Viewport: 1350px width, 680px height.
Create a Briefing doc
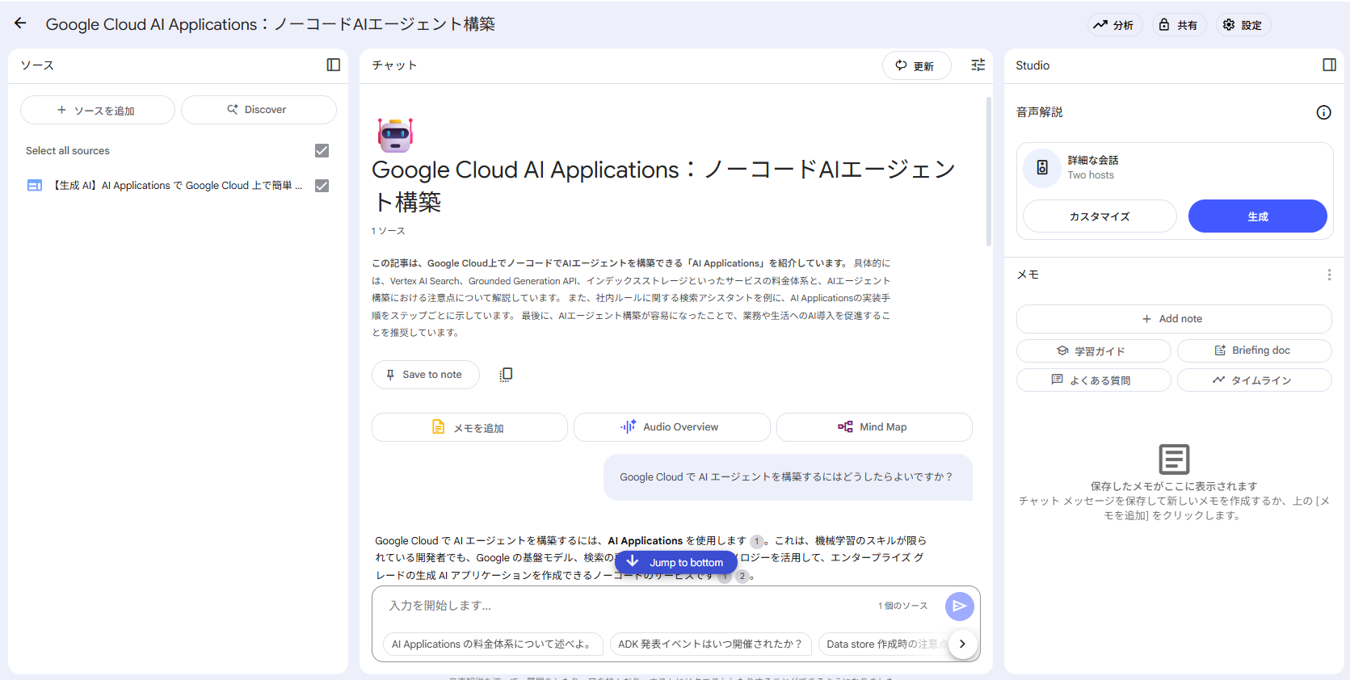pyautogui.click(x=1254, y=350)
